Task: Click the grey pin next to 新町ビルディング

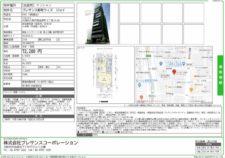Action: pyautogui.click(x=192, y=82)
